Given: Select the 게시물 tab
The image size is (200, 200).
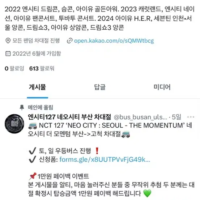Looking at the screenshot, I should click(x=37, y=87).
